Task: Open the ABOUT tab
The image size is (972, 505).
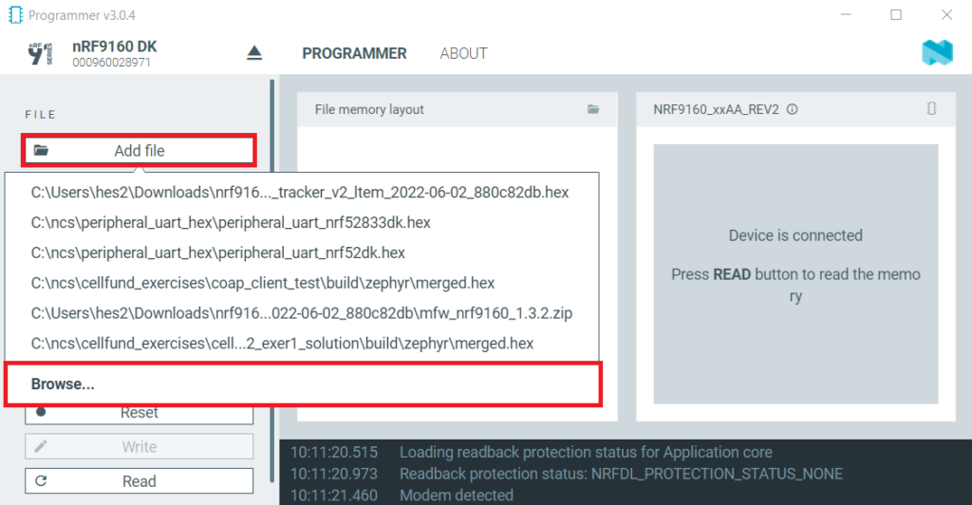Action: 463,54
